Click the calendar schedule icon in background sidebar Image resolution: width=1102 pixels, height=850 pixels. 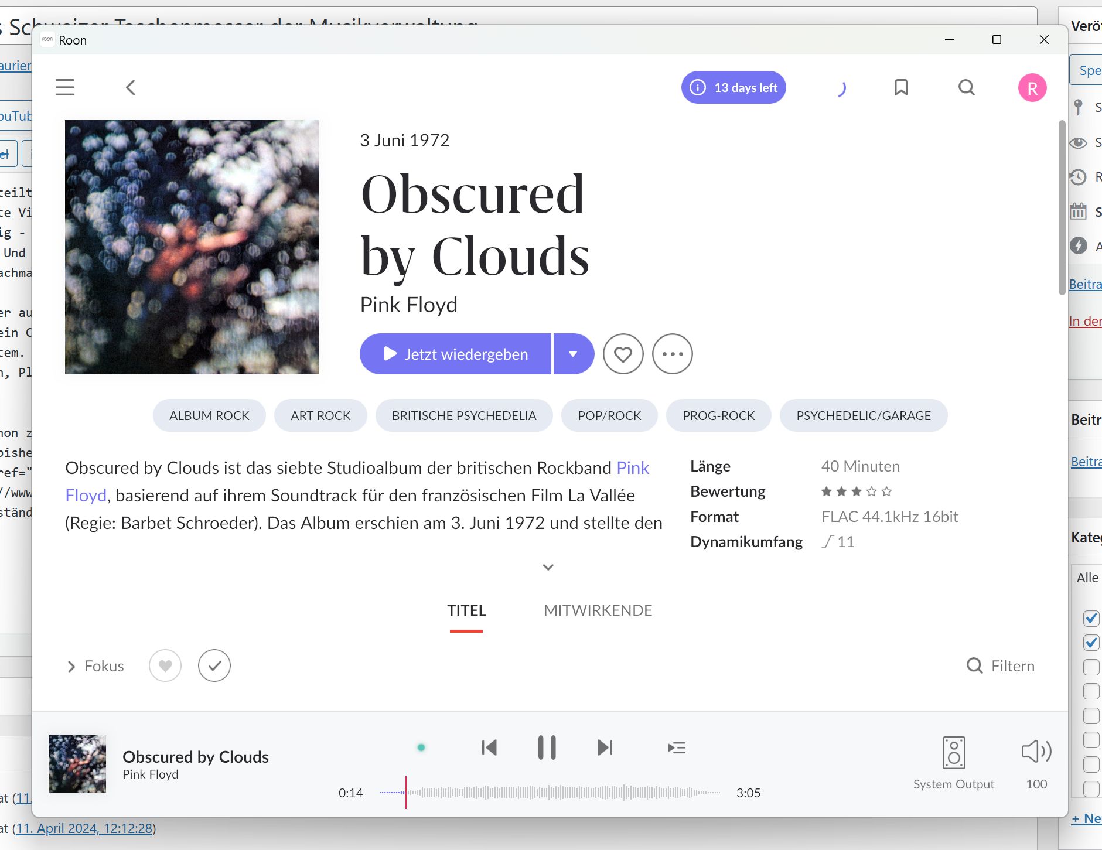click(x=1078, y=211)
